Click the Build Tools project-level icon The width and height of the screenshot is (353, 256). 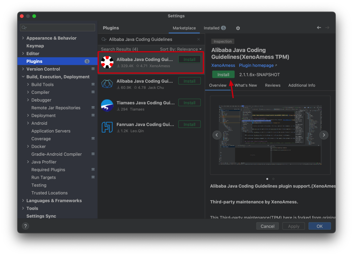point(93,84)
